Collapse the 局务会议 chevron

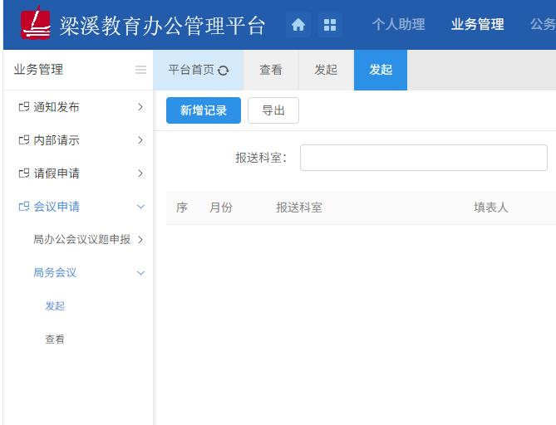click(140, 273)
